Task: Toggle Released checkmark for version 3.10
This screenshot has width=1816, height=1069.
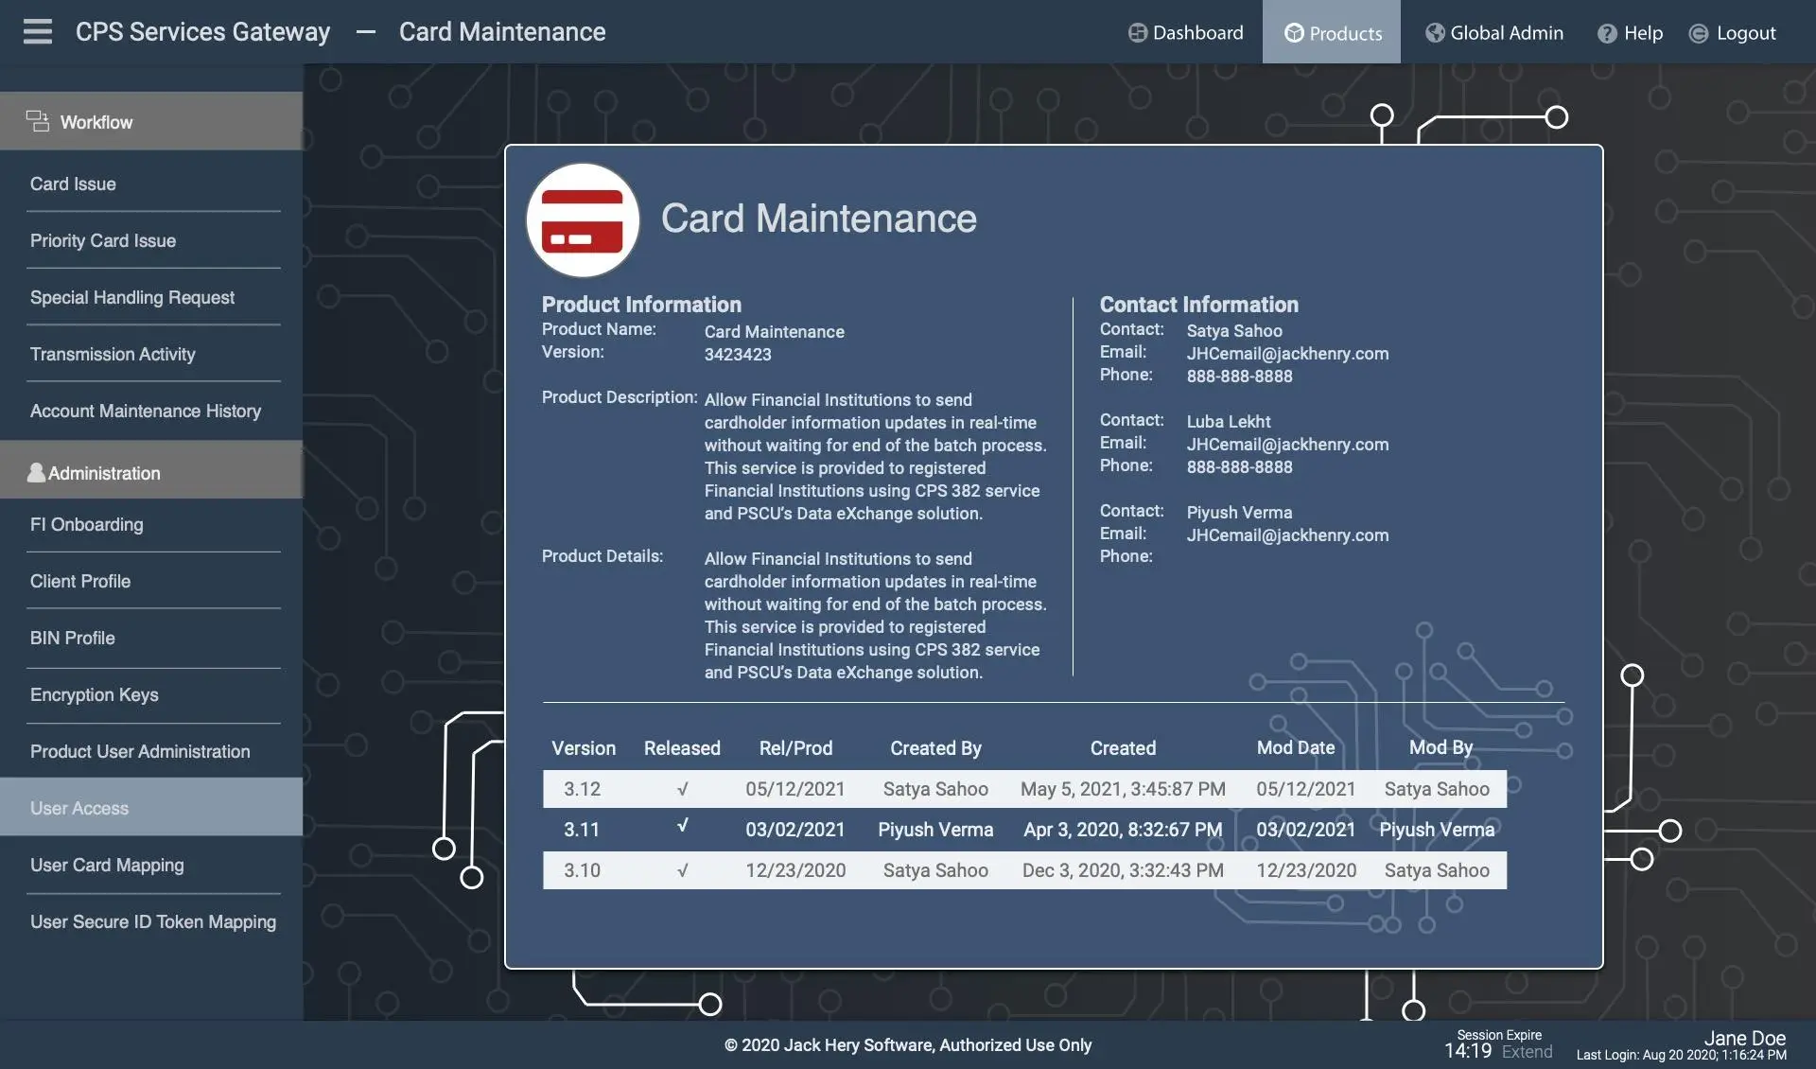Action: pyautogui.click(x=682, y=870)
